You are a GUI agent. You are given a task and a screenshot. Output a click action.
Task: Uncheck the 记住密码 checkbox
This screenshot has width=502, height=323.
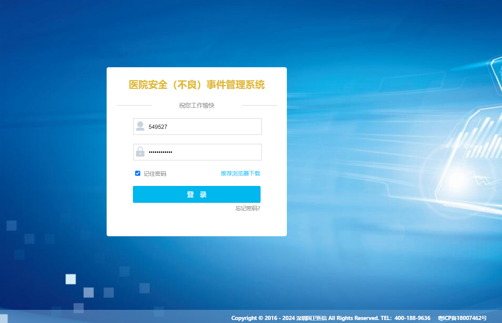tap(138, 174)
